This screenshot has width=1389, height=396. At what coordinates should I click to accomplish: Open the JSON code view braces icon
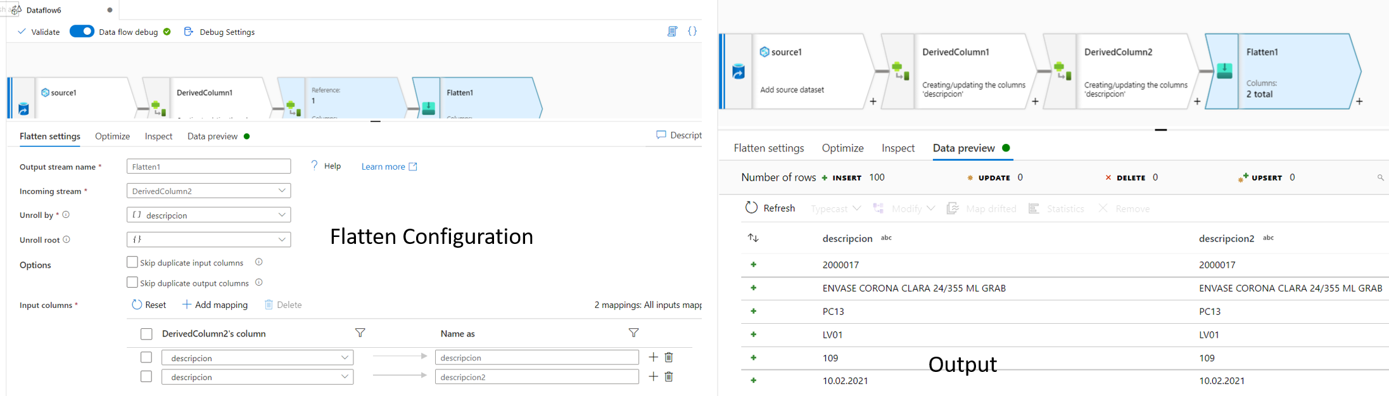pos(692,31)
